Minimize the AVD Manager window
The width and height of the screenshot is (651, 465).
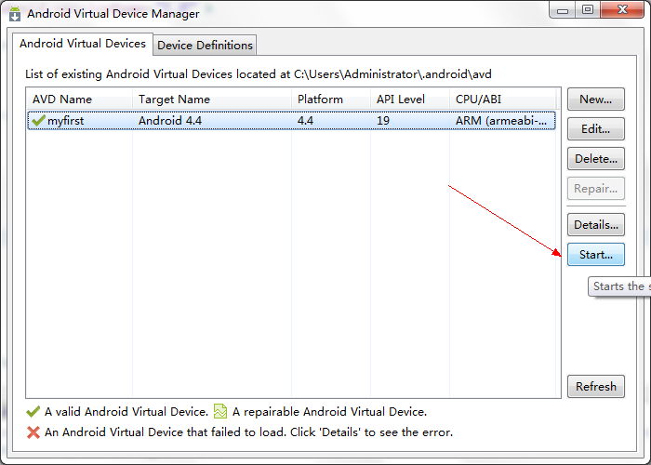click(x=563, y=10)
